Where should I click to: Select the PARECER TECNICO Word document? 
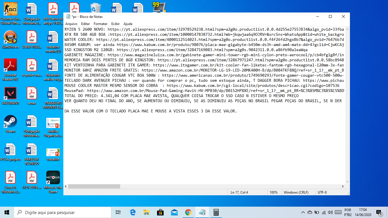32,154
